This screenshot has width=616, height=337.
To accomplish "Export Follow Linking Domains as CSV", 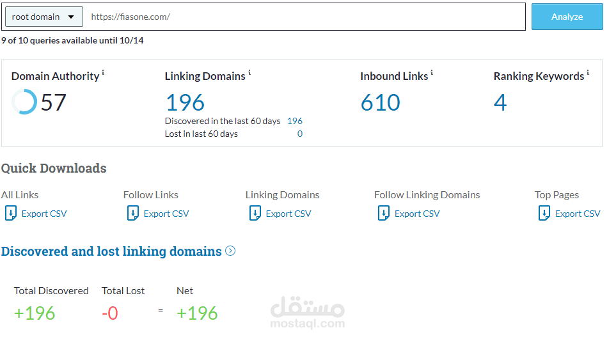I will (417, 214).
